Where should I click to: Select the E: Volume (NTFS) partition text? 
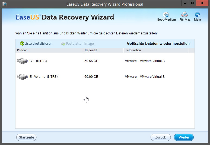click(x=43, y=77)
